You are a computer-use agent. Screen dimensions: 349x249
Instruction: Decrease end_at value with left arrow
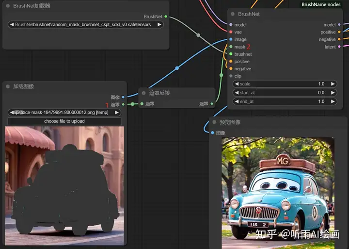click(x=237, y=101)
